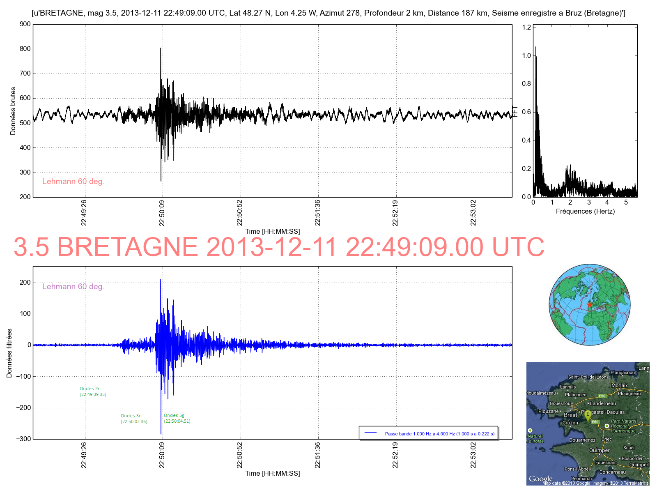Screen dimensions: 657x488
Task: Click the blue line sample in legend
Action: pyautogui.click(x=370, y=433)
